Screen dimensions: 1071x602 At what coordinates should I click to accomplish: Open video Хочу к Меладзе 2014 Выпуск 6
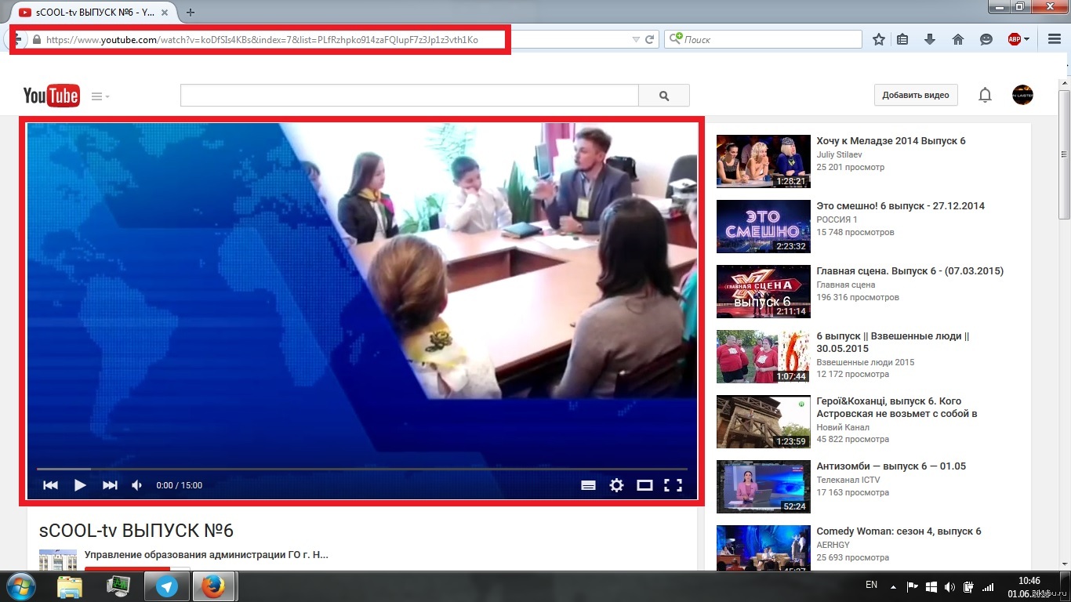pyautogui.click(x=891, y=141)
